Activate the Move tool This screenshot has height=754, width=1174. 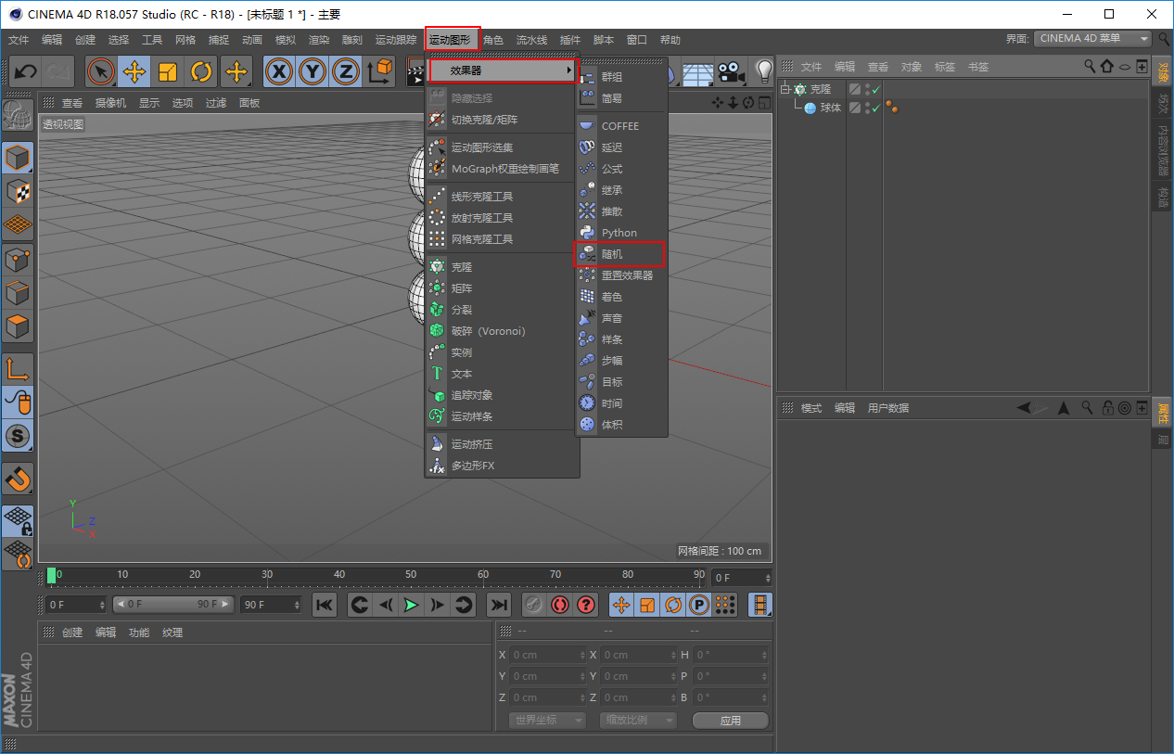pos(134,71)
